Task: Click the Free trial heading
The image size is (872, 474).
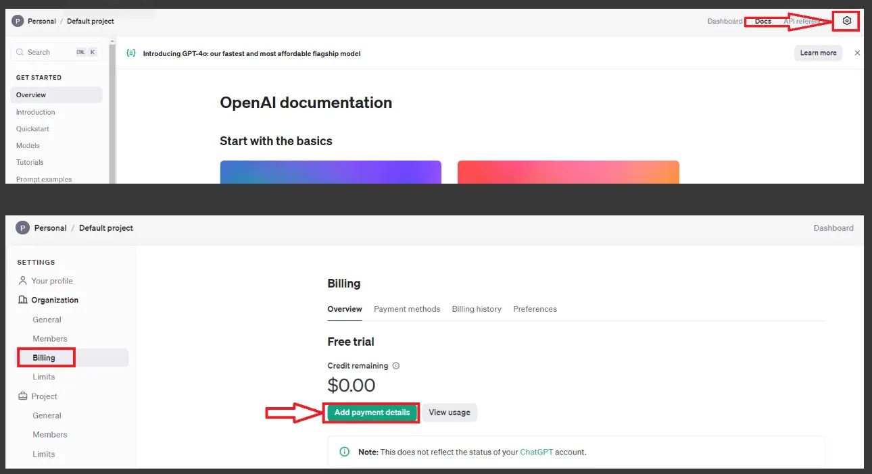Action: 351,342
